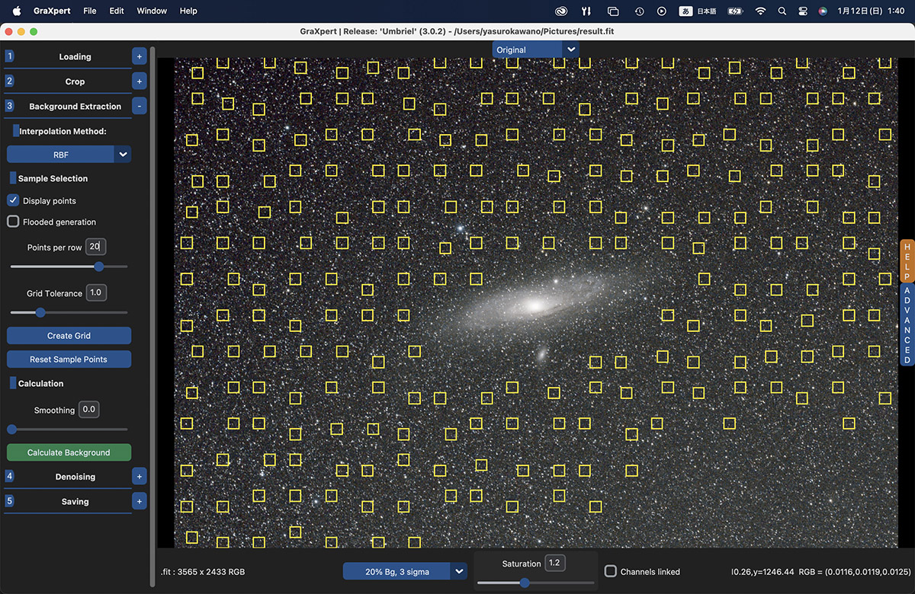Click the Create Grid button
Image resolution: width=915 pixels, height=594 pixels.
click(x=69, y=336)
